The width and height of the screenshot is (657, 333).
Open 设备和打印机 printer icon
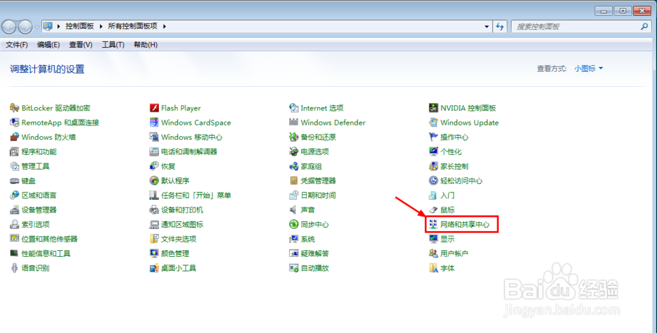[154, 210]
